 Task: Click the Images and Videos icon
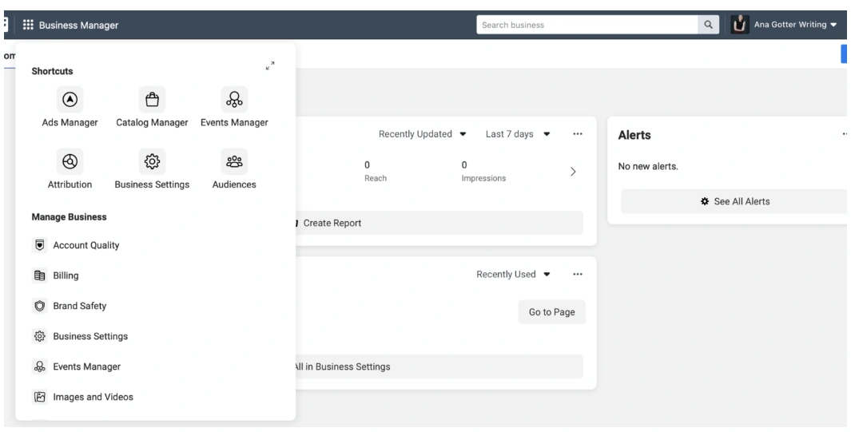click(40, 397)
